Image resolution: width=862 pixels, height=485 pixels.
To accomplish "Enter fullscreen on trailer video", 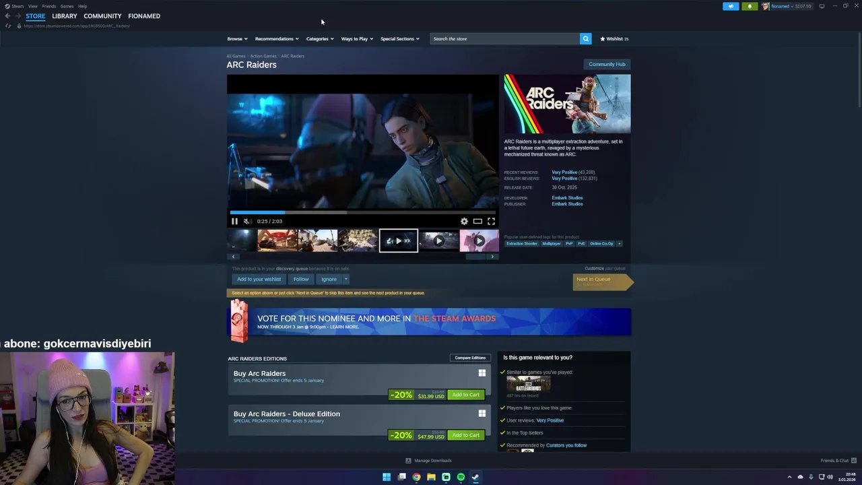I will tap(491, 221).
